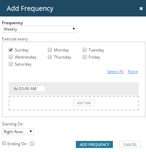Enable the Monday checkbox
The image size is (146, 152).
point(50,50)
